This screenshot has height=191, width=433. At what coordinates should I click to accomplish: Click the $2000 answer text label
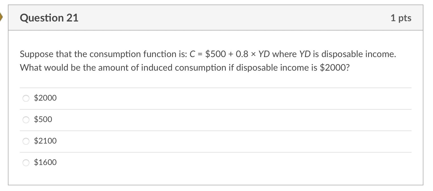45,98
